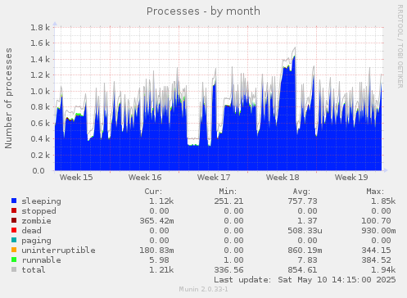Click total average value 854.61
407x298 pixels.
pos(302,270)
